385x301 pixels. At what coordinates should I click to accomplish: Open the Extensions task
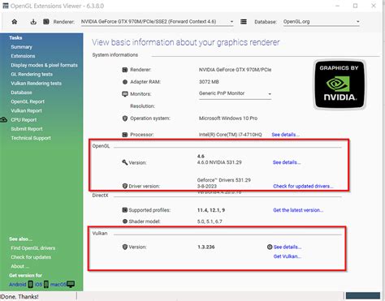coord(23,56)
